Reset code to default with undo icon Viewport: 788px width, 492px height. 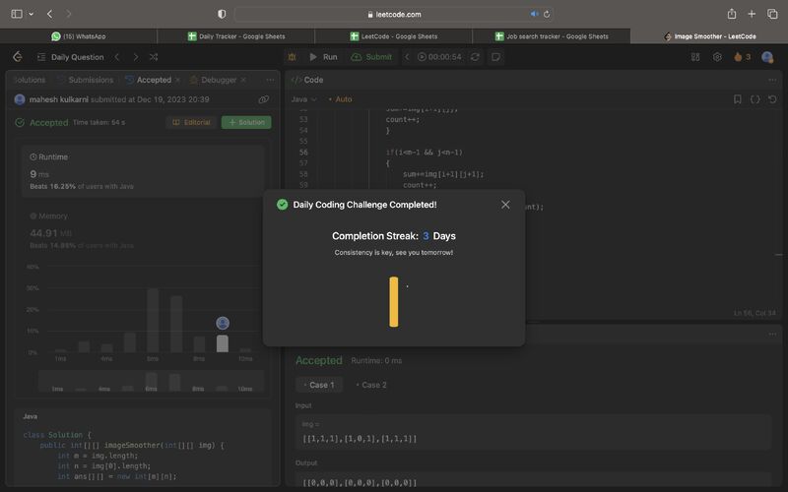pyautogui.click(x=772, y=99)
